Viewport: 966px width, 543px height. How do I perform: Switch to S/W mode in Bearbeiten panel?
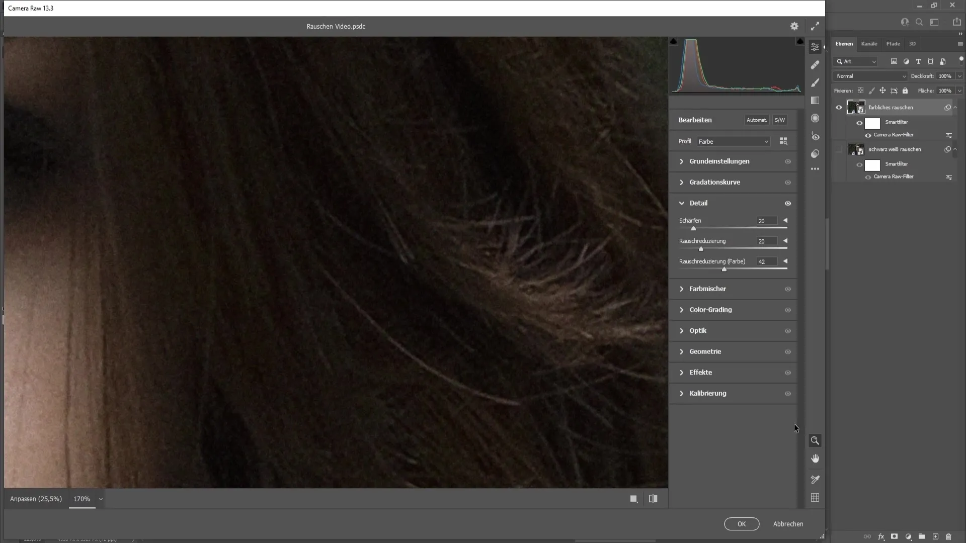[x=780, y=120]
